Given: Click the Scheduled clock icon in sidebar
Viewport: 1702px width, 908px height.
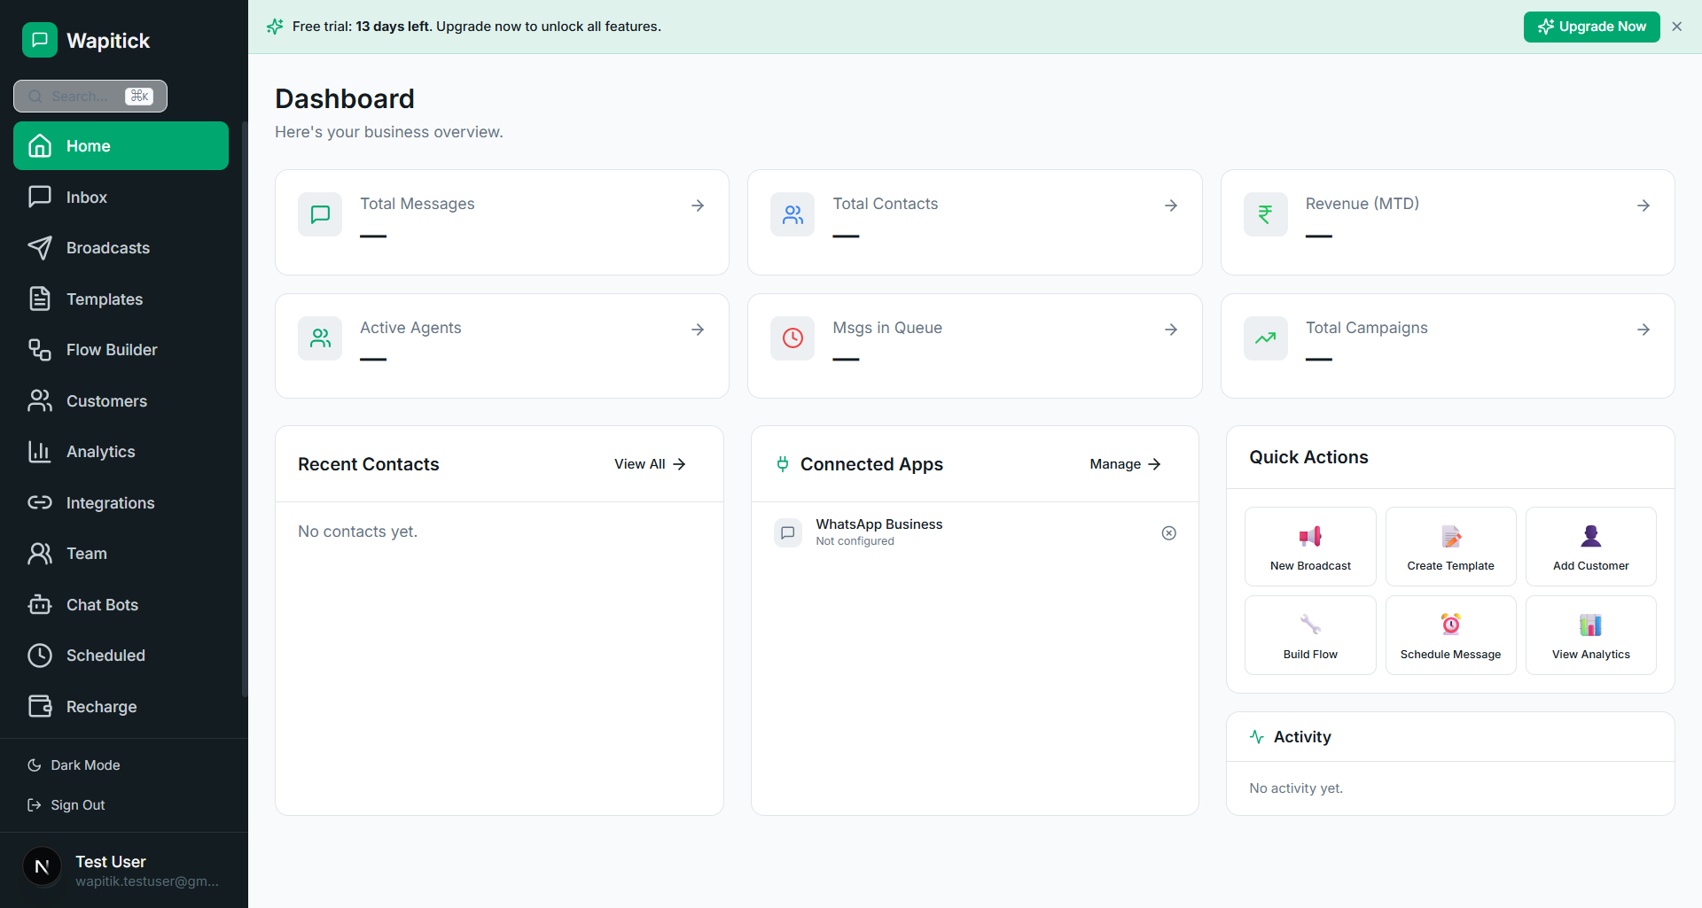Looking at the screenshot, I should 40,656.
